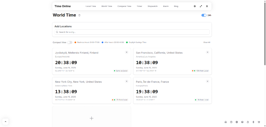Remove the San Francisco location card
The image size is (266, 127).
pyautogui.click(x=207, y=52)
